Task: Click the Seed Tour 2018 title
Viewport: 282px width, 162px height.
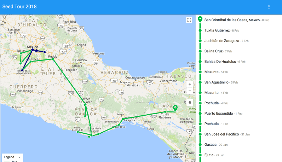Action: coord(19,7)
